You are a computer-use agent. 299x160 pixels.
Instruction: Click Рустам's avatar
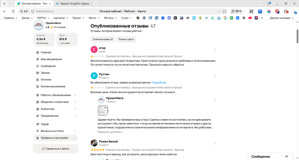tap(94, 76)
